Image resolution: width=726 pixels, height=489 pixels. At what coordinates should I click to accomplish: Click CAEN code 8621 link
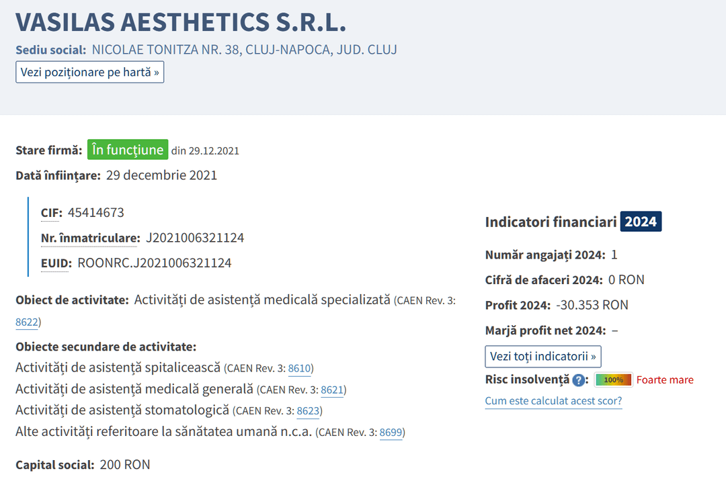(x=332, y=390)
